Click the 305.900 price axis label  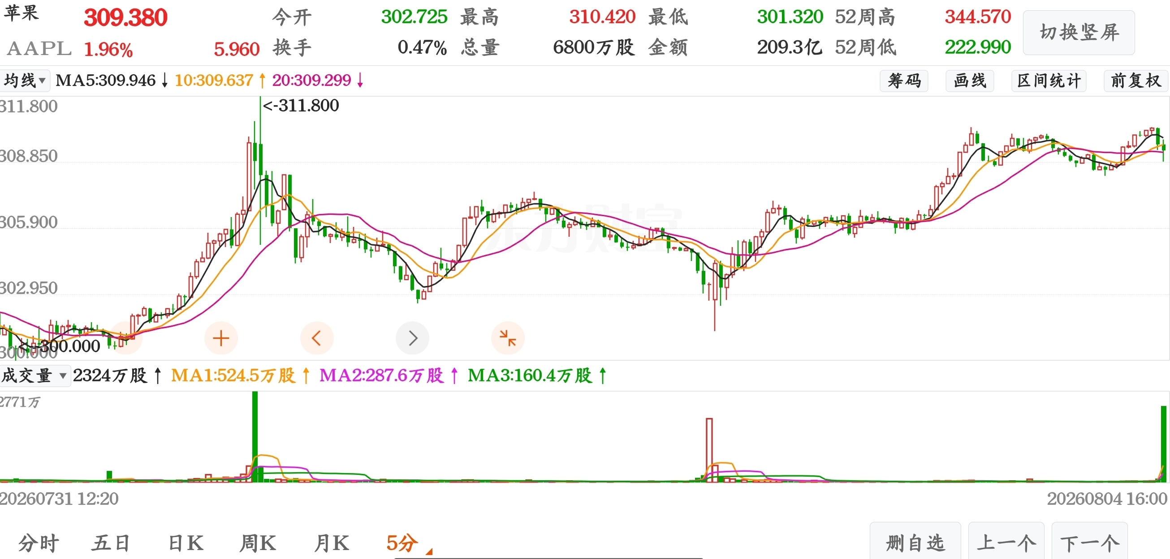pyautogui.click(x=29, y=222)
